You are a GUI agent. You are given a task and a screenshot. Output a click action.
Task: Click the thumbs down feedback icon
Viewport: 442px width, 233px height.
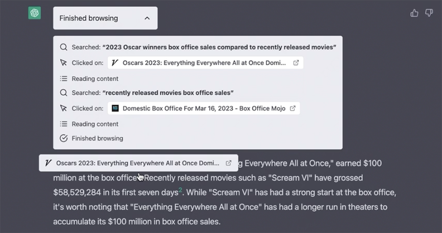[429, 13]
